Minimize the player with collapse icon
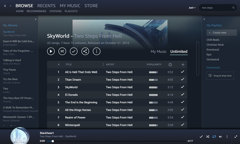240x144 pixels. point(236,137)
